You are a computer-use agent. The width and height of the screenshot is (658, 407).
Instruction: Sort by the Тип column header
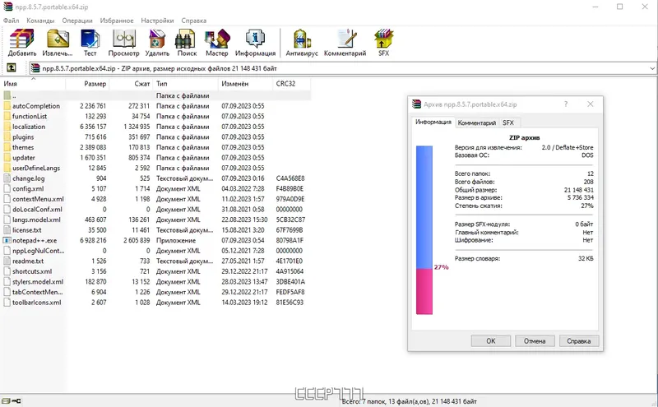[186, 84]
